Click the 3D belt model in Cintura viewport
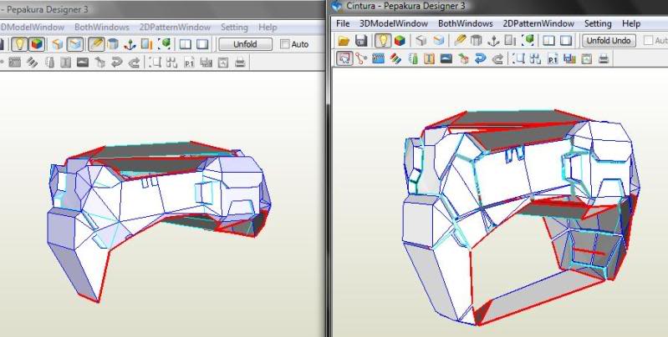This screenshot has width=668, height=337. tap(520, 217)
